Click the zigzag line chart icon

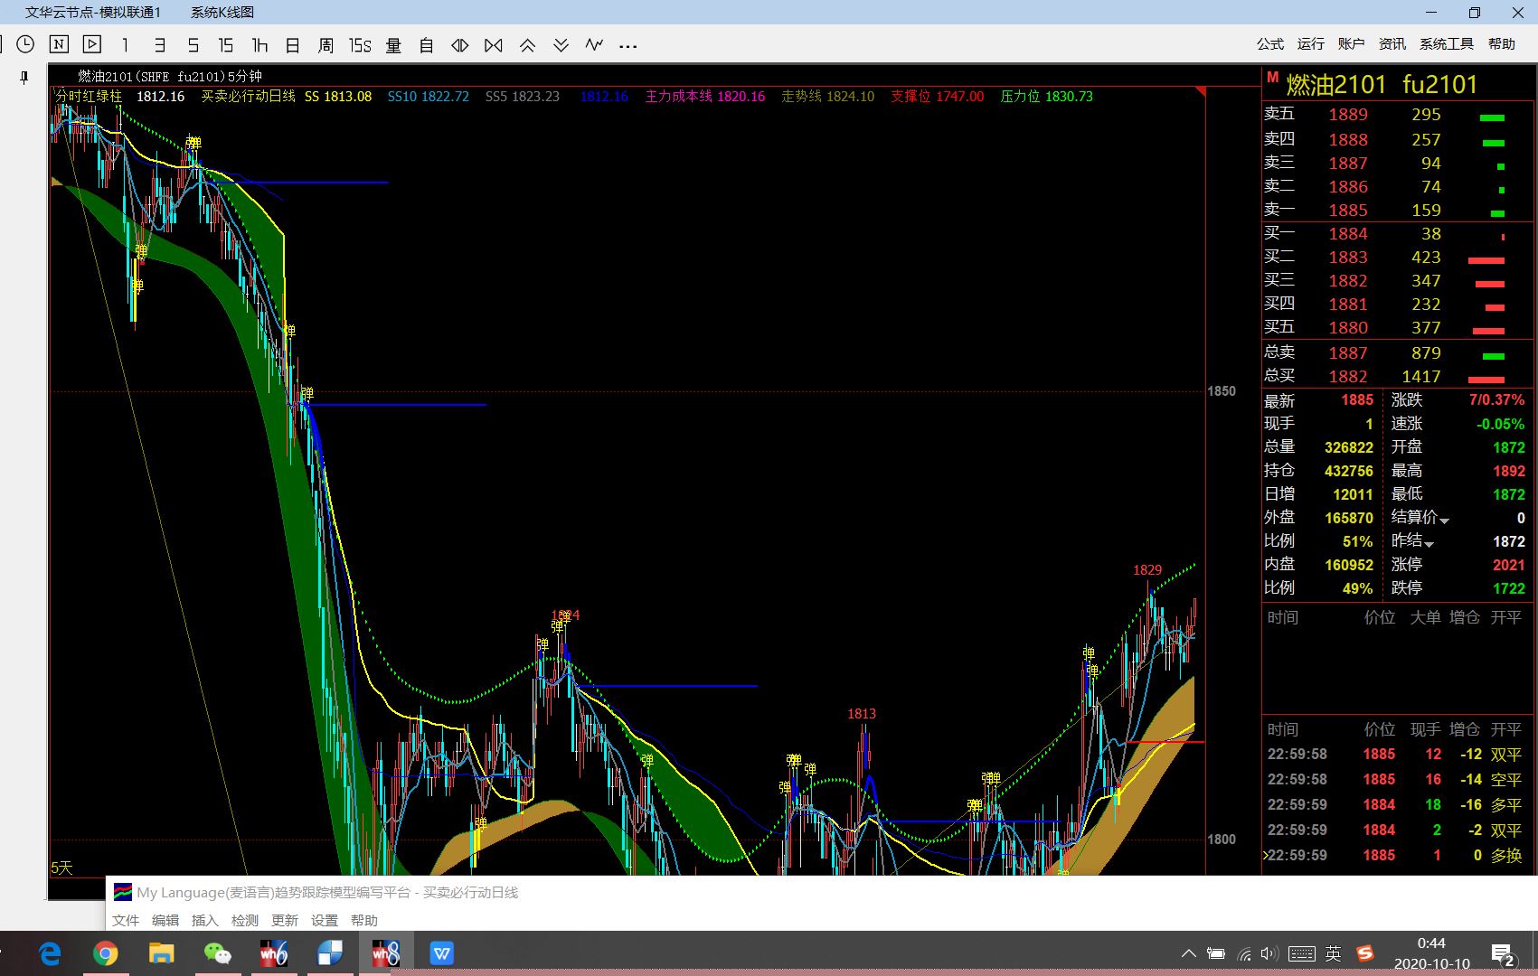[594, 44]
